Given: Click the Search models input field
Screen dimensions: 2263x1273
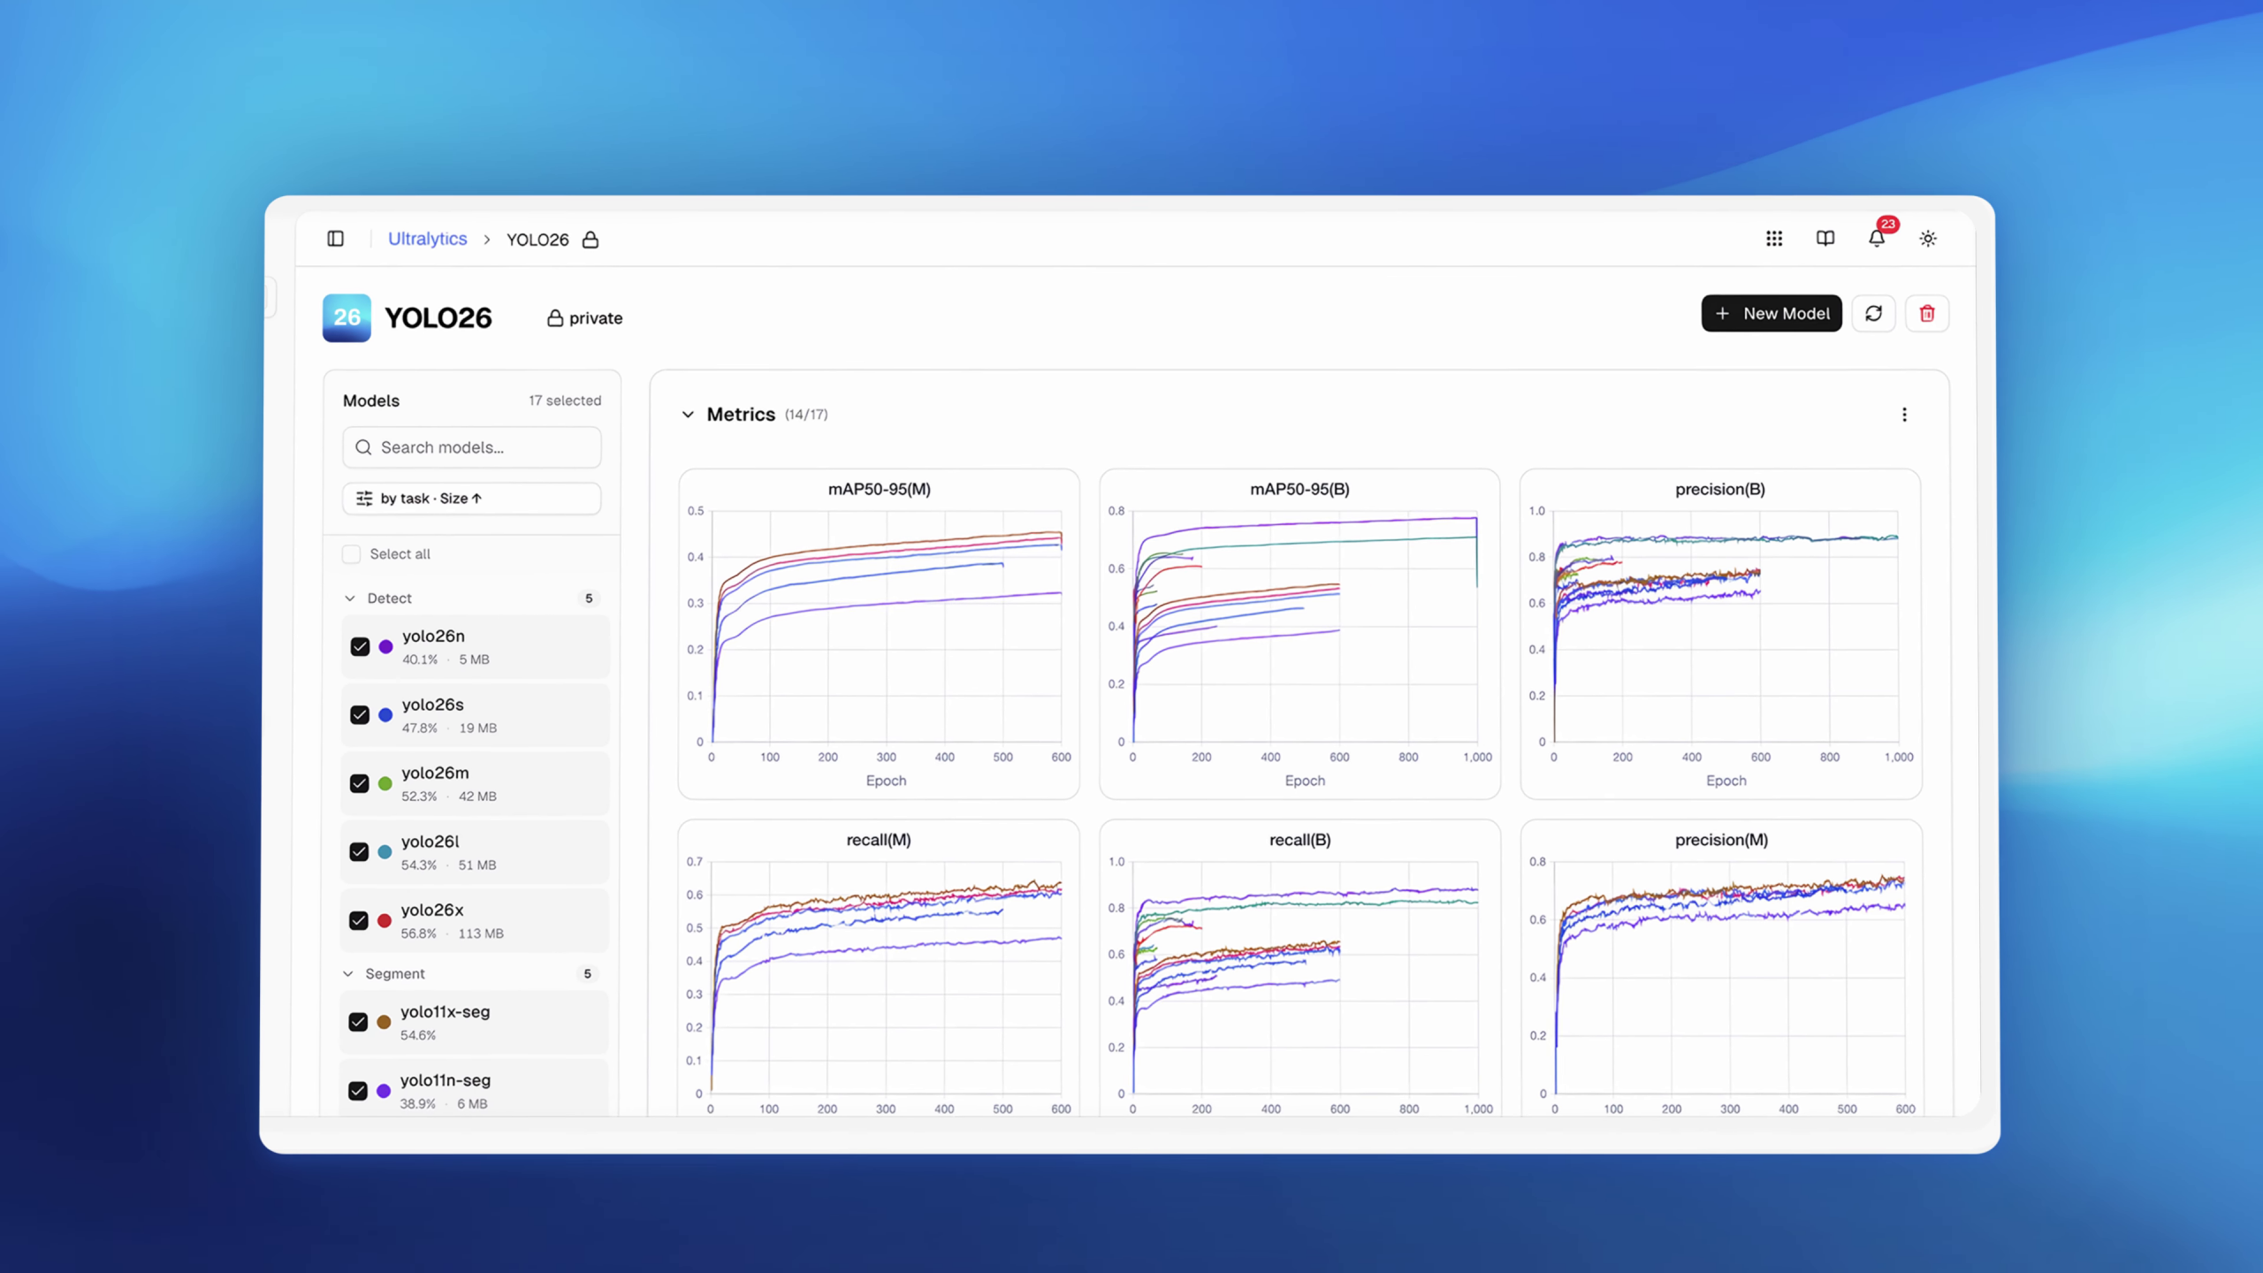Looking at the screenshot, I should tap(471, 447).
